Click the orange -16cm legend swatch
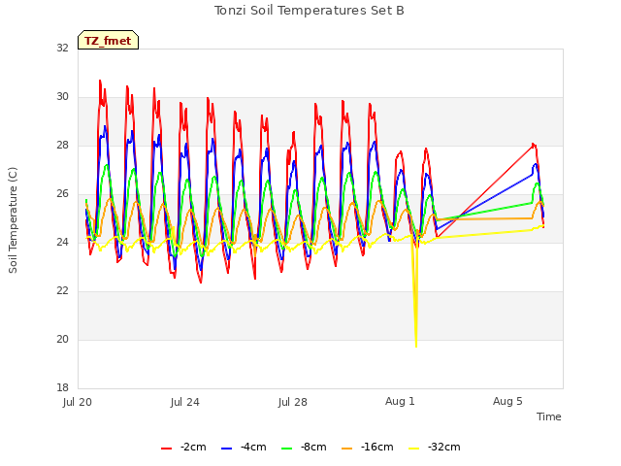 (x=347, y=449)
